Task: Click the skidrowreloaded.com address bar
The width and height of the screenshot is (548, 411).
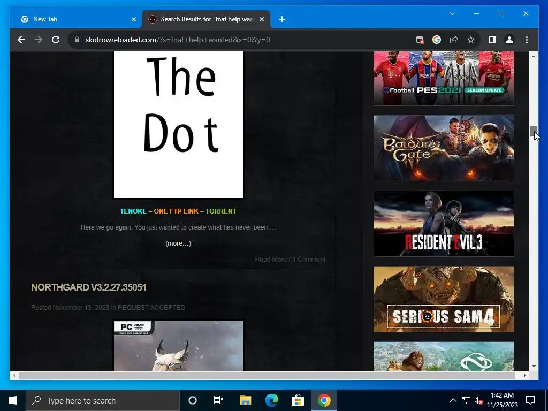Action: (x=241, y=40)
